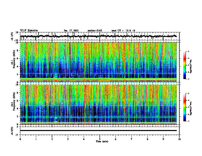
Task: Click the 'Time (min)' axis label
Action: tap(102, 141)
